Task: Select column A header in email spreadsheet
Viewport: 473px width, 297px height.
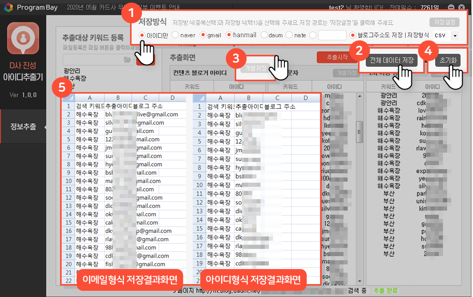Action: (x=90, y=98)
